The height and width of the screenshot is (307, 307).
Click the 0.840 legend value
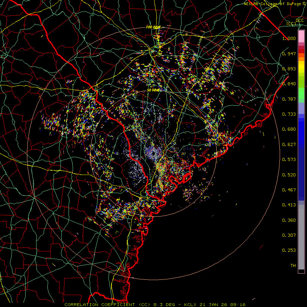click(x=289, y=84)
